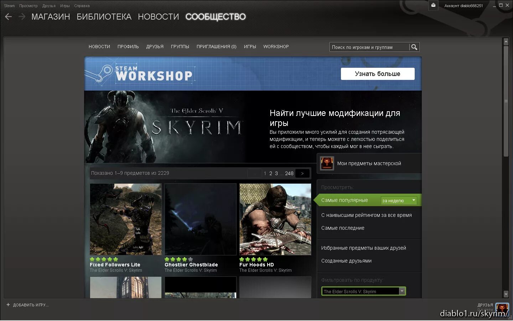This screenshot has height=321, width=513.
Task: Jump to page 248 of results
Action: click(289, 173)
